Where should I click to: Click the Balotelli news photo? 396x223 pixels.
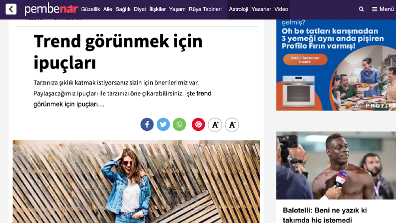click(336, 165)
